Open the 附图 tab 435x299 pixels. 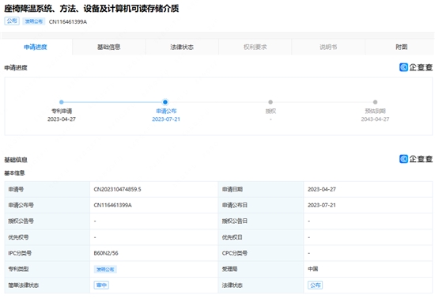pyautogui.click(x=401, y=47)
